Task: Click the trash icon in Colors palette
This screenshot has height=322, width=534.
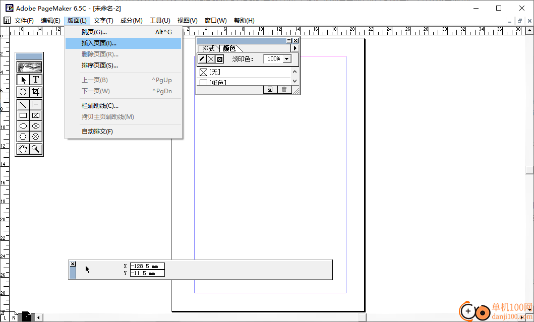Action: 284,90
